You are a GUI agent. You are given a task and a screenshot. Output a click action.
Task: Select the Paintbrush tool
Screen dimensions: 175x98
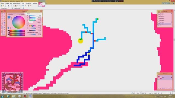click(2, 25)
